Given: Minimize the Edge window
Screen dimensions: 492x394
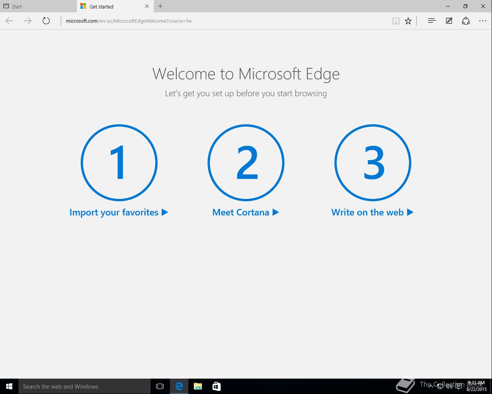Looking at the screenshot, I should coord(448,6).
